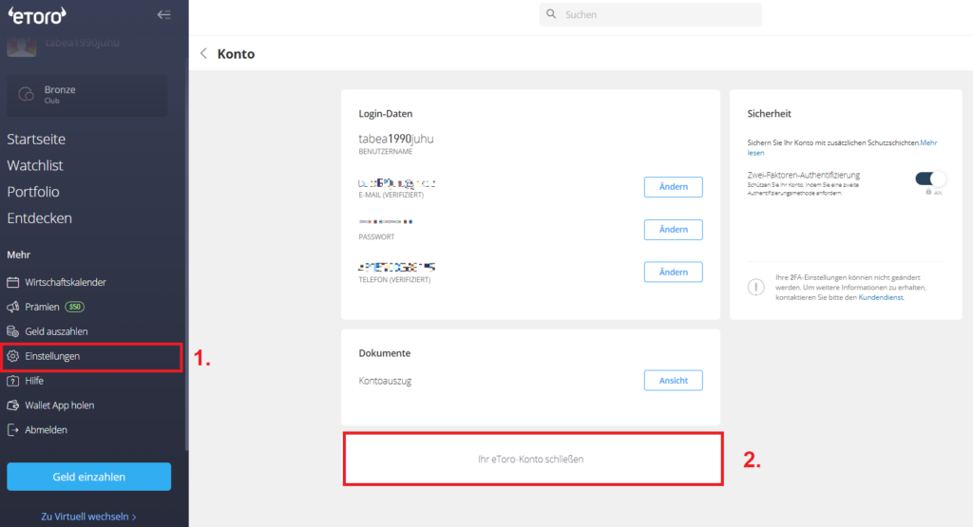
Task: Click Ändern for Passwort
Action: [674, 230]
